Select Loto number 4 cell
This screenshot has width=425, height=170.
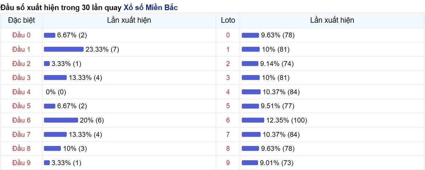228,92
